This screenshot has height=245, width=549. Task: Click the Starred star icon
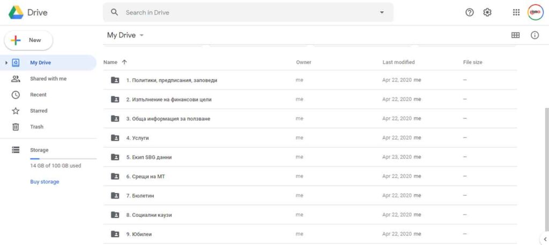point(16,111)
